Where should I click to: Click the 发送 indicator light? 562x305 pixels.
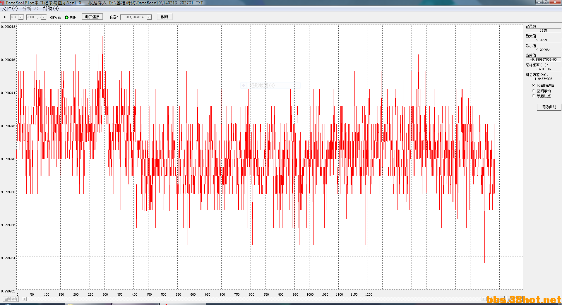point(52,18)
